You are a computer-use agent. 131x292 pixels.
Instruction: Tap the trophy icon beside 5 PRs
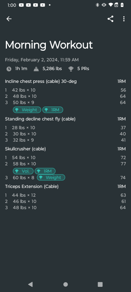(x=71, y=69)
